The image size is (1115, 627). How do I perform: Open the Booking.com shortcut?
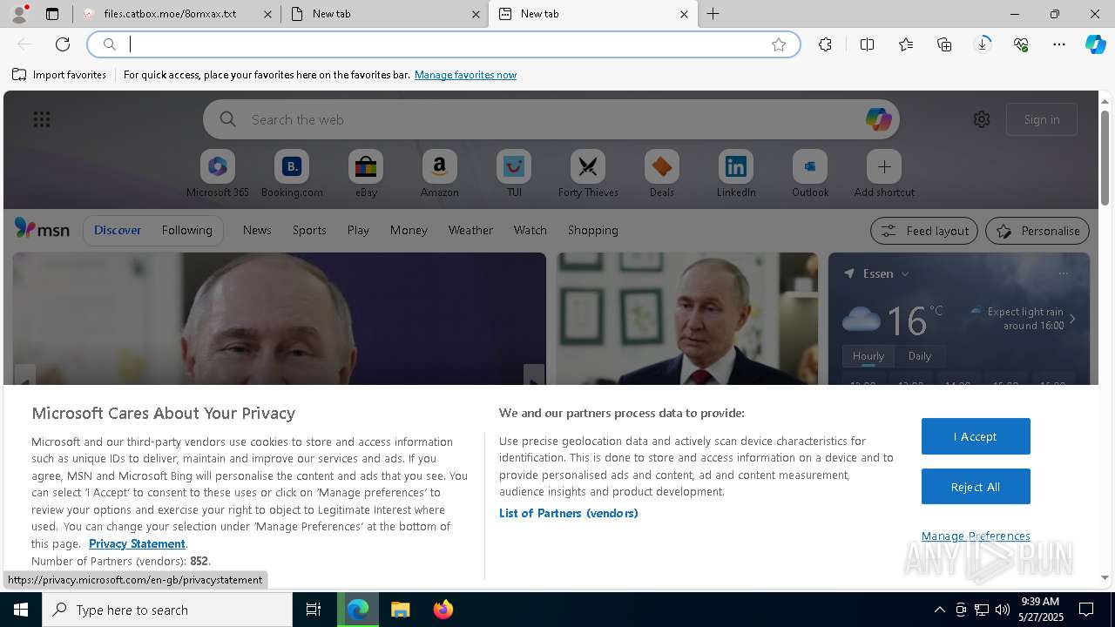coord(292,174)
